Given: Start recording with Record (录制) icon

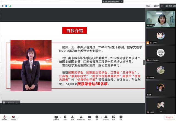Looking at the screenshot, I should click(x=97, y=117).
